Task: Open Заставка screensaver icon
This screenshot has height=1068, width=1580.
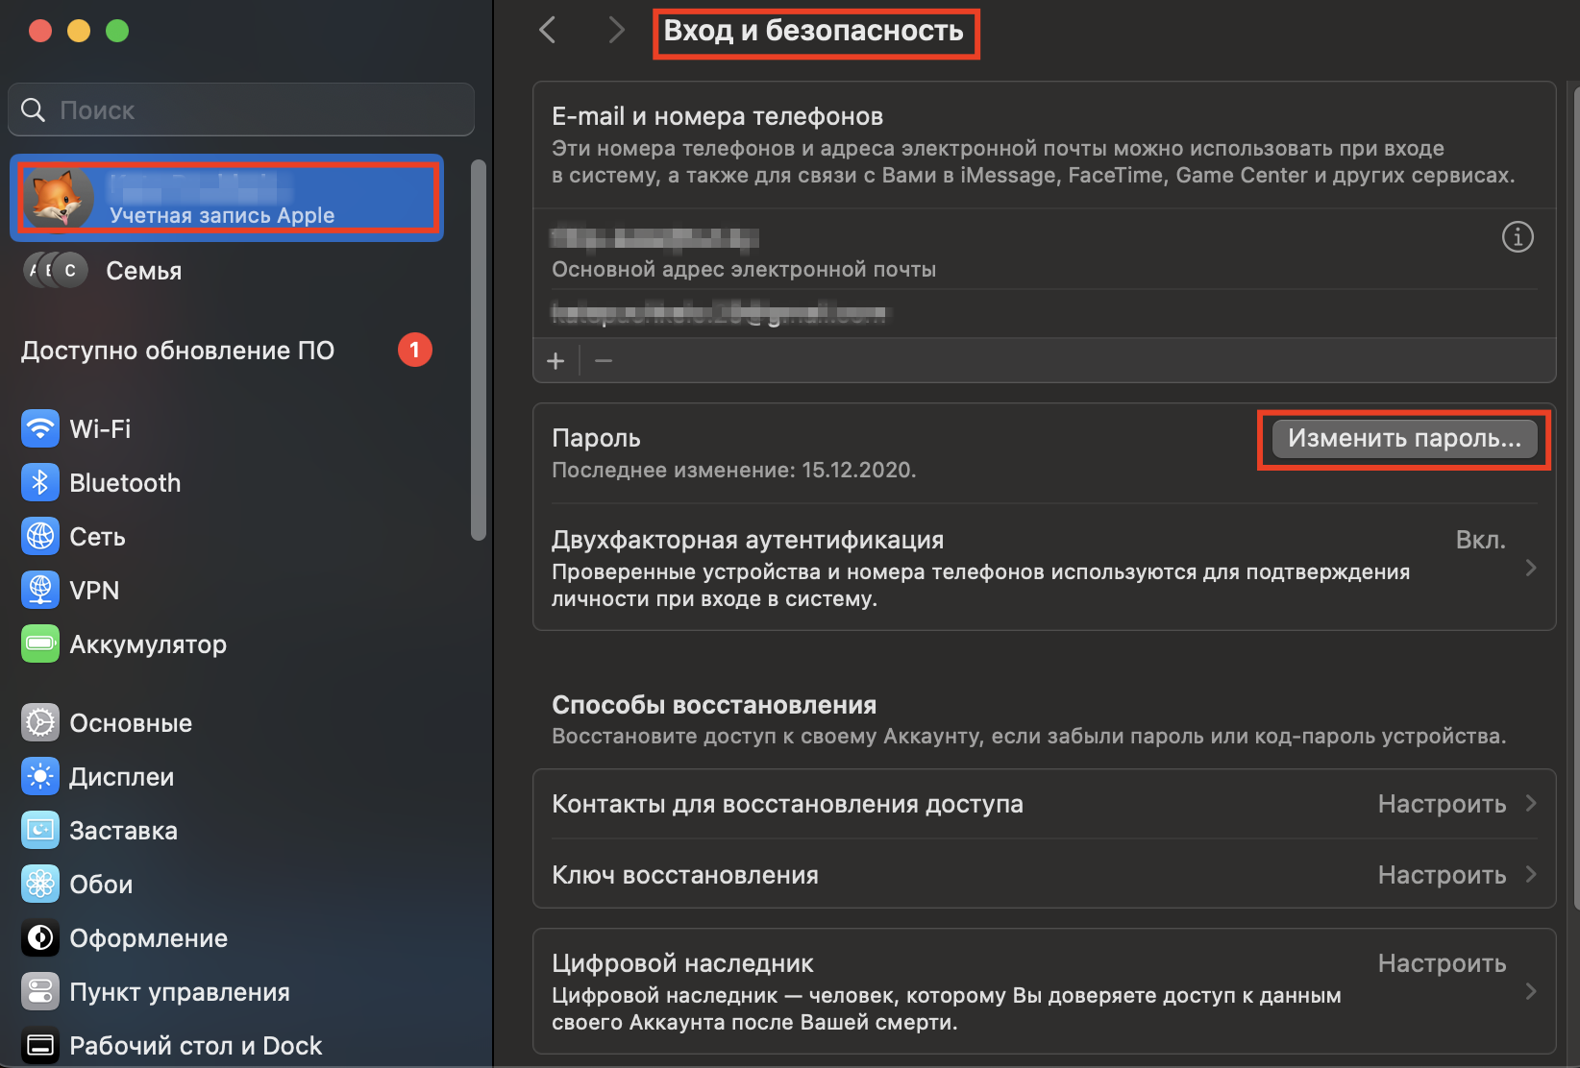Action: click(40, 830)
